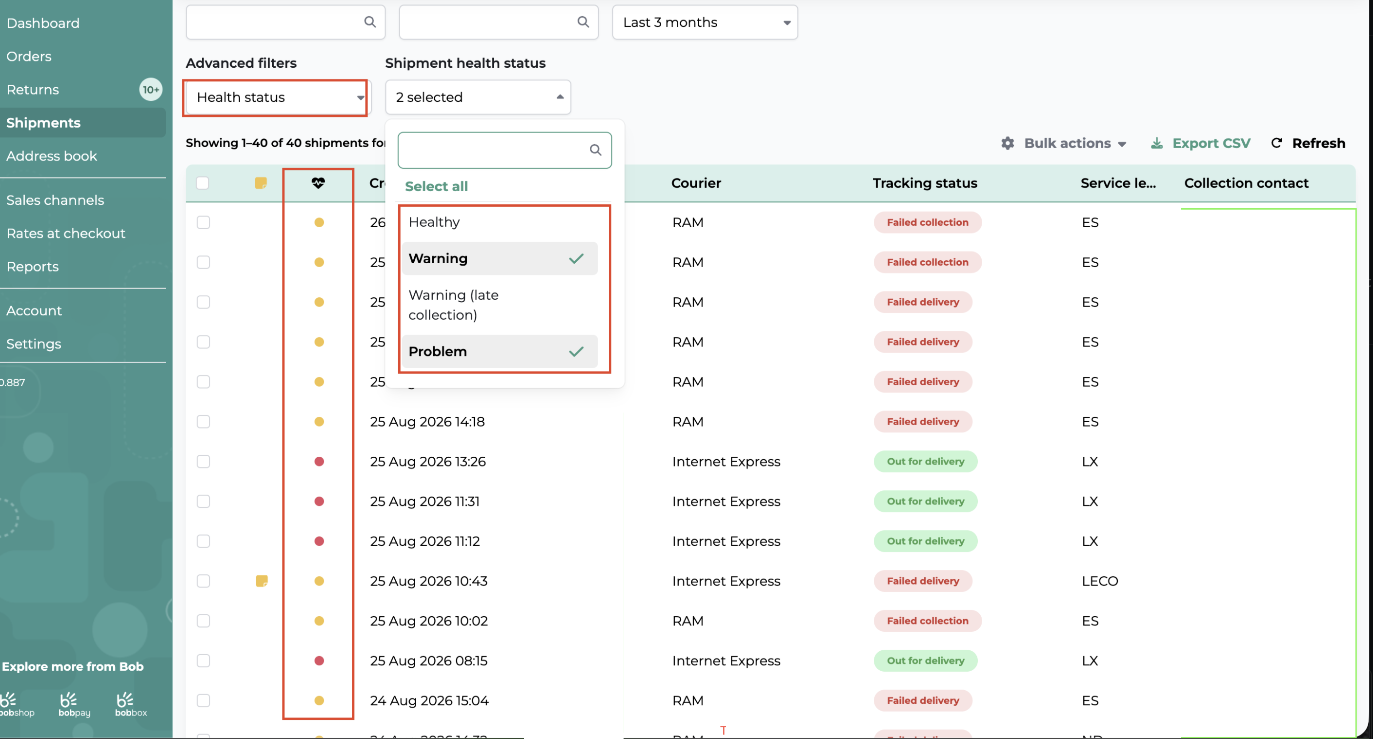Open the Shipments page in the sidebar
1373x739 pixels.
point(82,123)
